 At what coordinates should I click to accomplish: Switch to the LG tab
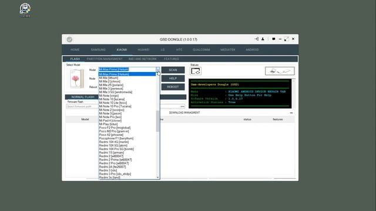[x=163, y=50]
